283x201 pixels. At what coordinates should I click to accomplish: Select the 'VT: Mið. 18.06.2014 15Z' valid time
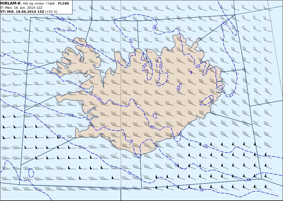click(22, 12)
